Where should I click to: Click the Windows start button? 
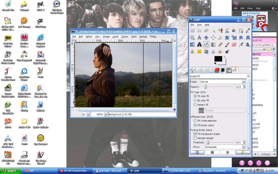tap(10, 171)
